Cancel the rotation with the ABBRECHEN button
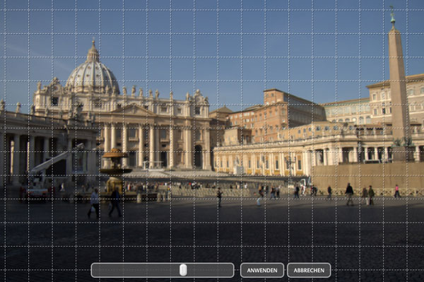 [x=309, y=270]
